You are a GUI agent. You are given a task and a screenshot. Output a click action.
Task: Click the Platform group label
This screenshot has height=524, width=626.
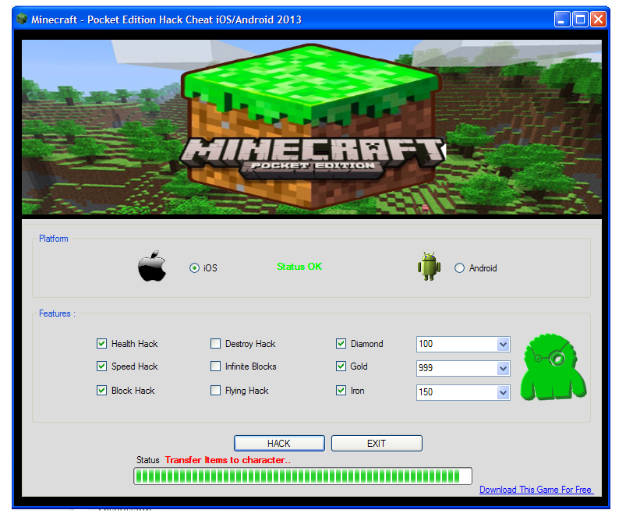coord(54,239)
